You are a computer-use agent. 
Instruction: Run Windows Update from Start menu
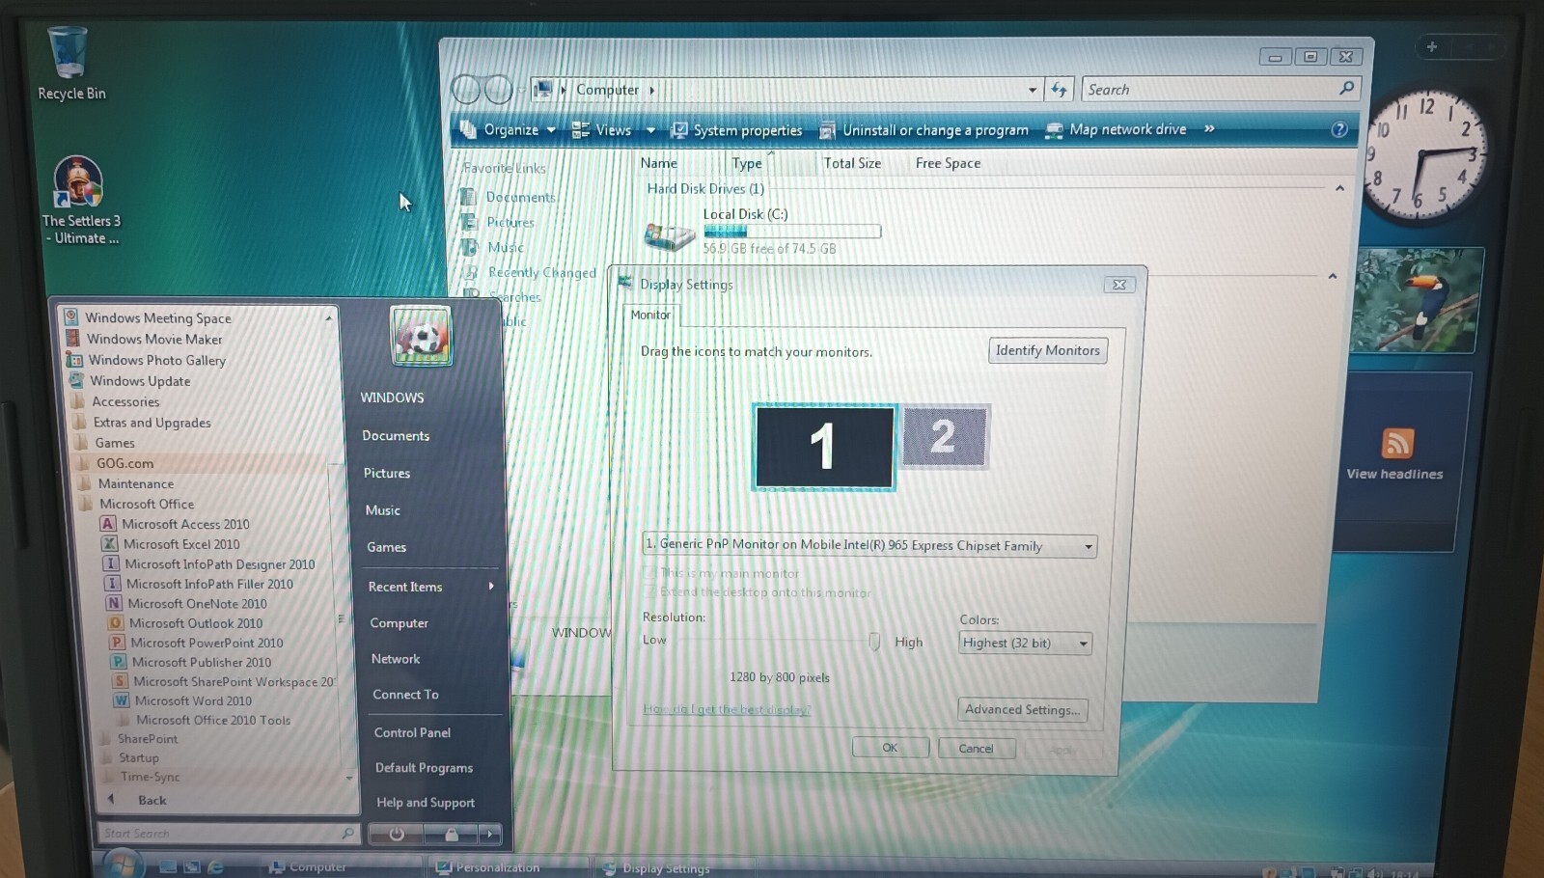[130, 381]
